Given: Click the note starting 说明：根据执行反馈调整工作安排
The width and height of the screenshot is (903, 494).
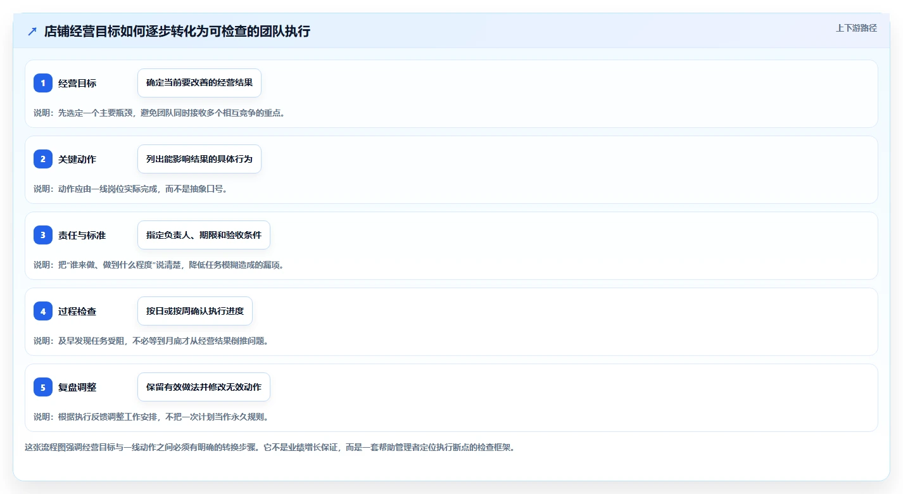Looking at the screenshot, I should pos(151,417).
